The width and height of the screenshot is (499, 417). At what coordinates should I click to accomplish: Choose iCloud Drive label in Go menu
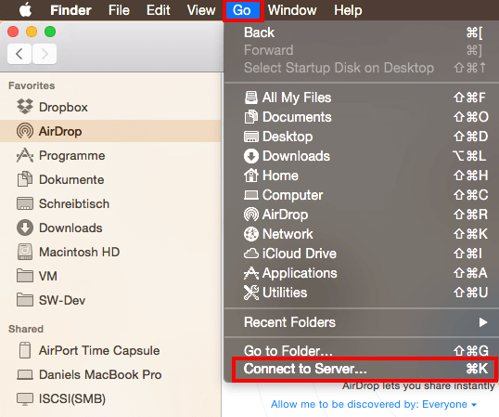[x=300, y=254]
